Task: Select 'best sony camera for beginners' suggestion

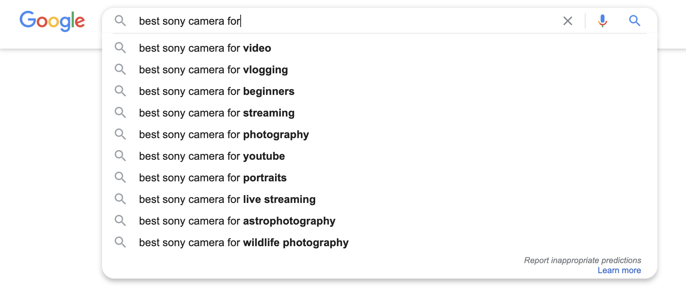Action: click(380, 91)
